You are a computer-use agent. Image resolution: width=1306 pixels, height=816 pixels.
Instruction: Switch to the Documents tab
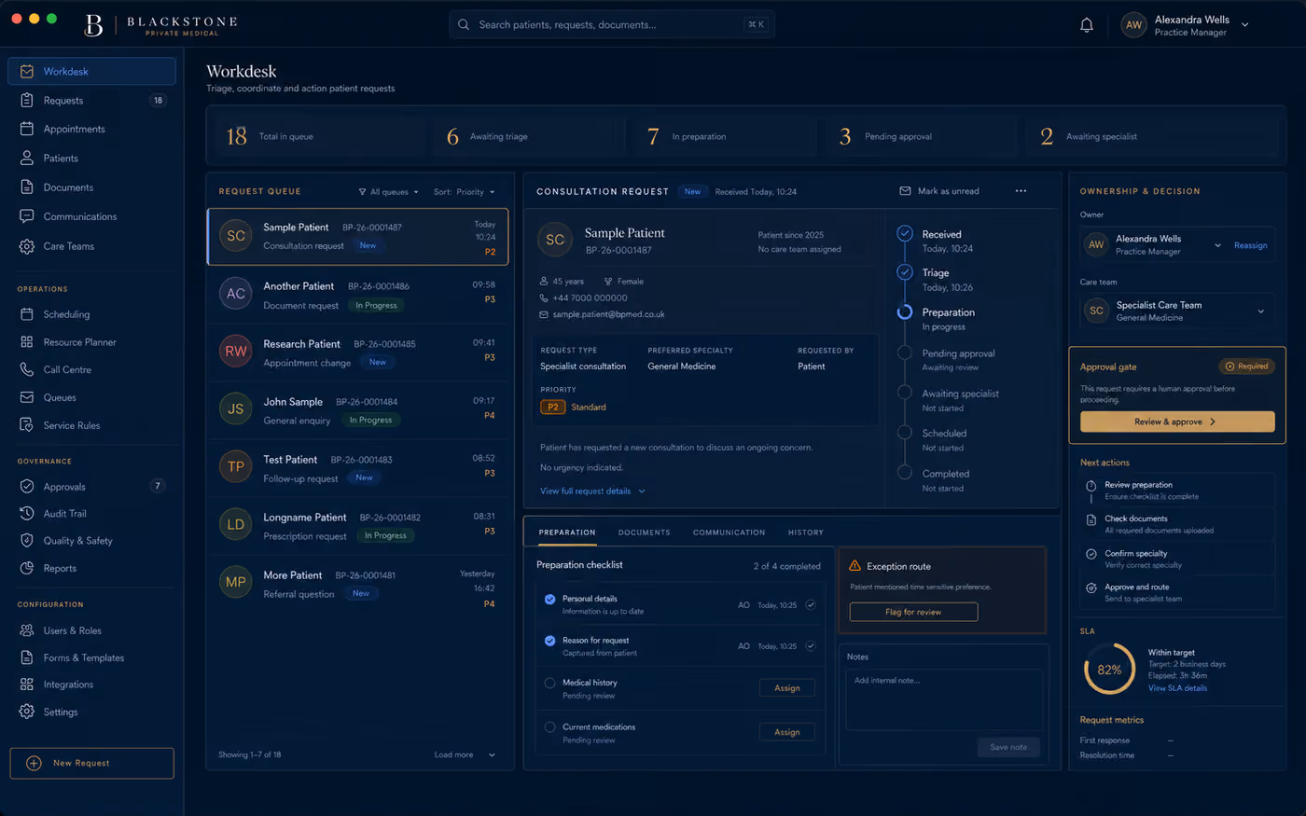(x=644, y=532)
